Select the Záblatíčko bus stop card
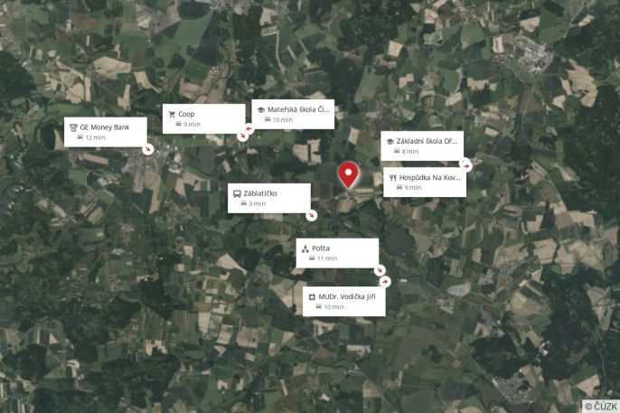620x413 pixels. click(x=269, y=198)
